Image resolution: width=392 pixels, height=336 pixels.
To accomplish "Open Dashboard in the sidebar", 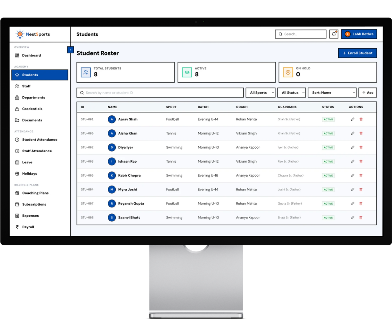I will click(x=40, y=55).
